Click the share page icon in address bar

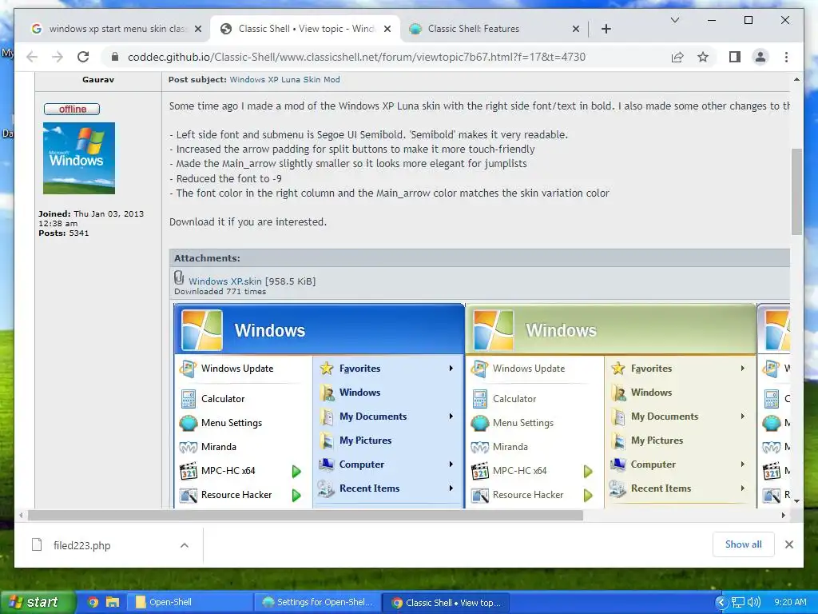(x=677, y=57)
